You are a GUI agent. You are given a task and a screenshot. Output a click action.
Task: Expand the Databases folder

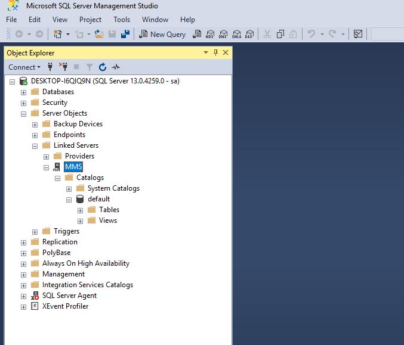tap(23, 92)
